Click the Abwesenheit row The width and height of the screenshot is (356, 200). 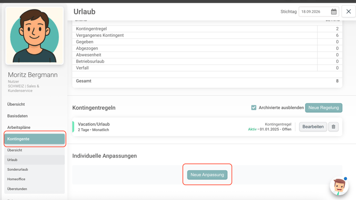pyautogui.click(x=207, y=55)
